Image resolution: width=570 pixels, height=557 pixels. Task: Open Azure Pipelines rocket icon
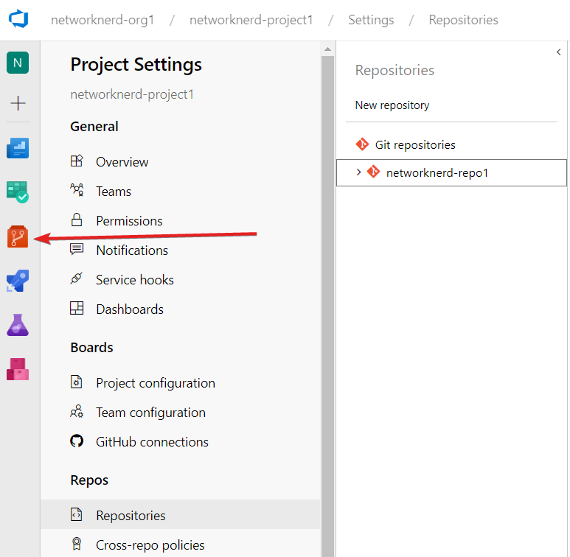(18, 281)
